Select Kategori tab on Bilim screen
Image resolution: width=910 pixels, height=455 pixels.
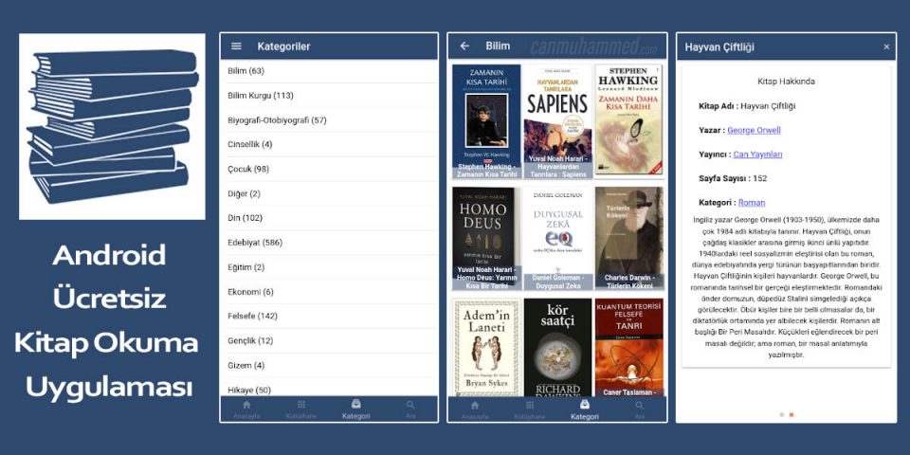tap(585, 409)
